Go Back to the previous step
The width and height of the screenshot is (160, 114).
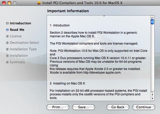point(118,107)
